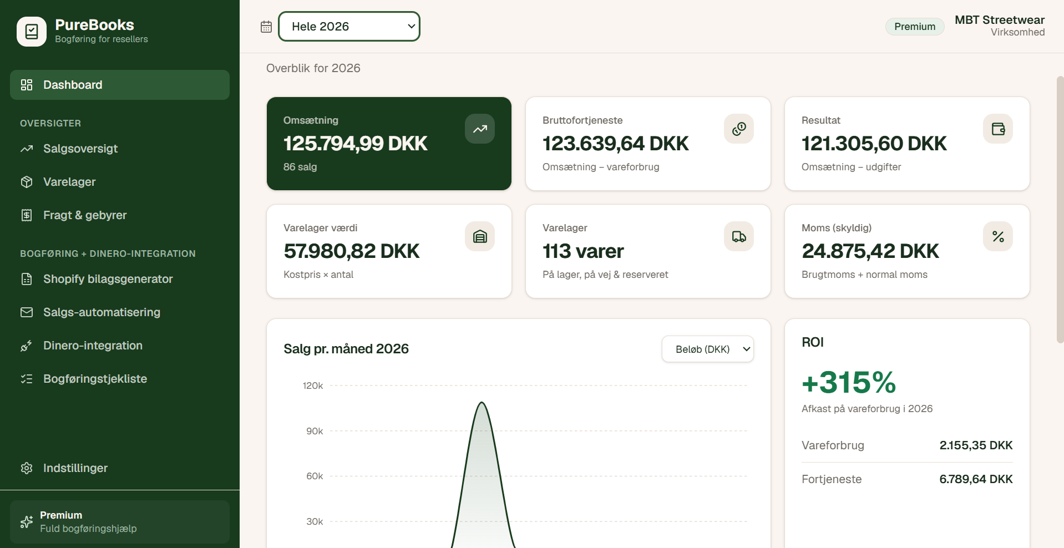Click the page vertical scrollbar
The height and width of the screenshot is (548, 1064).
[1060, 210]
